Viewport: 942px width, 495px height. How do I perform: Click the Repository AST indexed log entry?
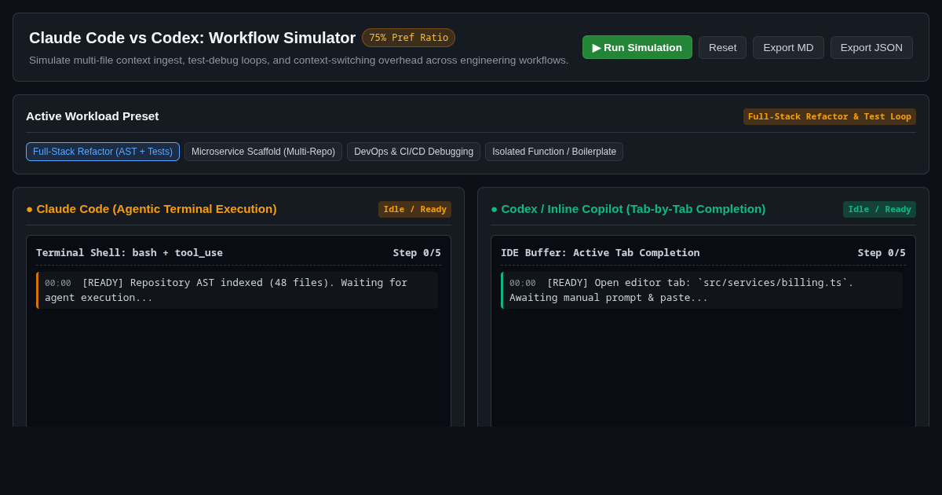(x=237, y=290)
